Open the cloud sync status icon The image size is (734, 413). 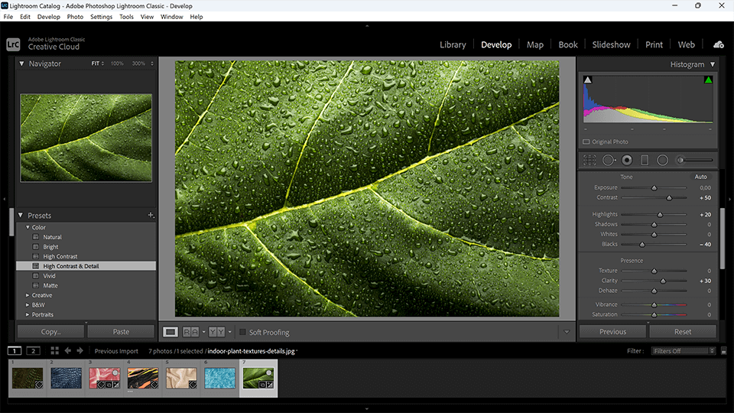(x=719, y=44)
